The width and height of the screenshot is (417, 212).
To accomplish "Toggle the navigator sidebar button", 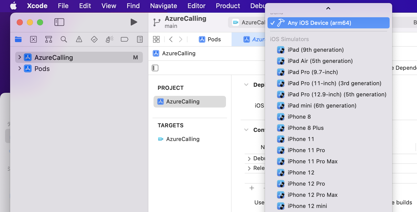I will [59, 22].
